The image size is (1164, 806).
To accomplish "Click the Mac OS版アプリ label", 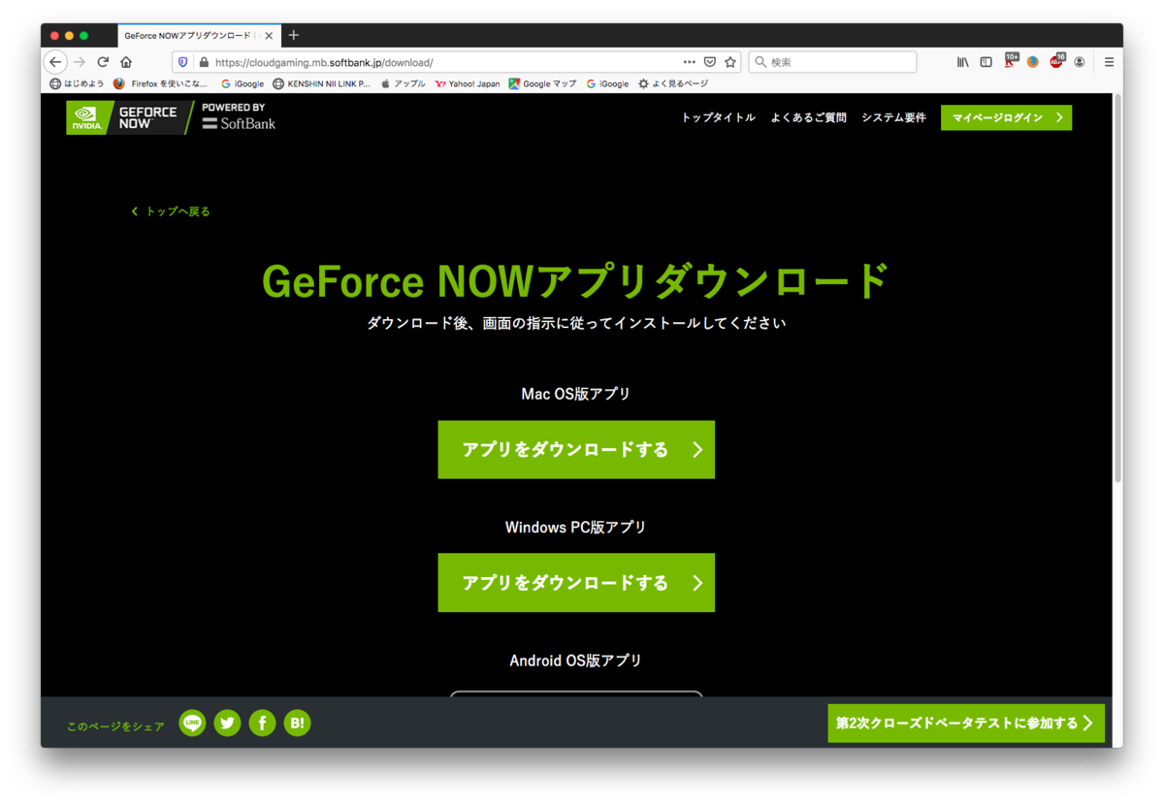I will coord(576,394).
